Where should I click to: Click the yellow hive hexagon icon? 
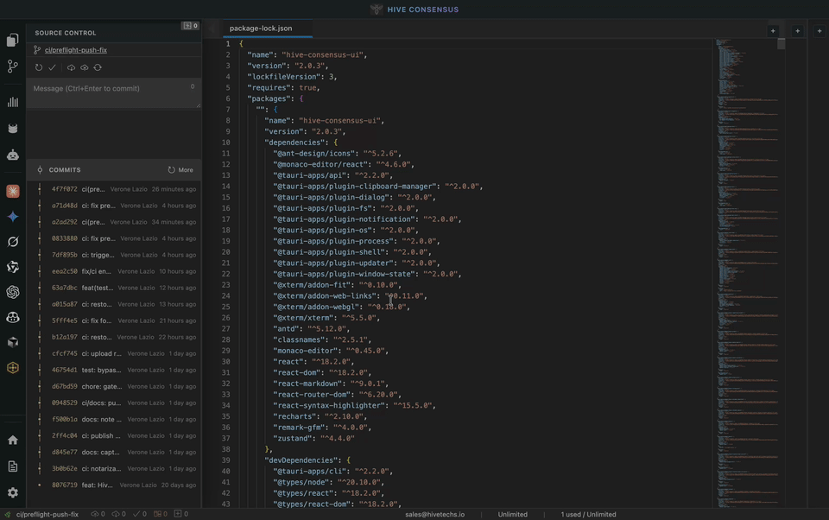tap(13, 367)
